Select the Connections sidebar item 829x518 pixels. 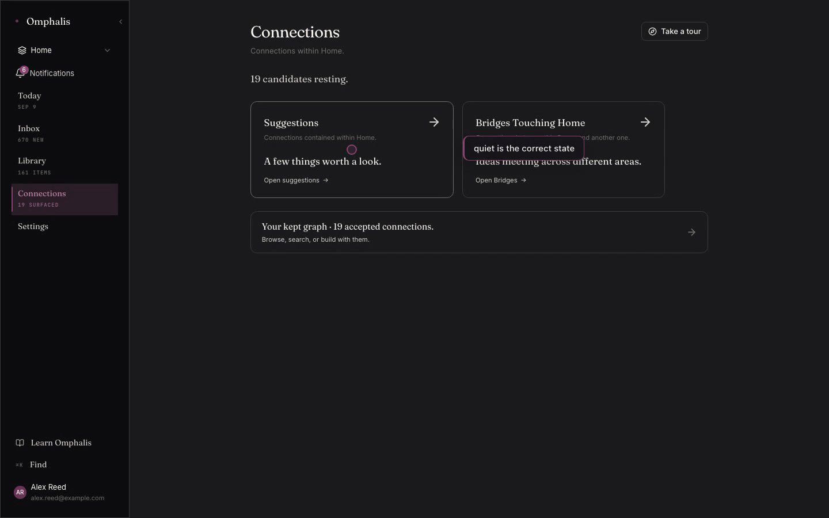(64, 199)
